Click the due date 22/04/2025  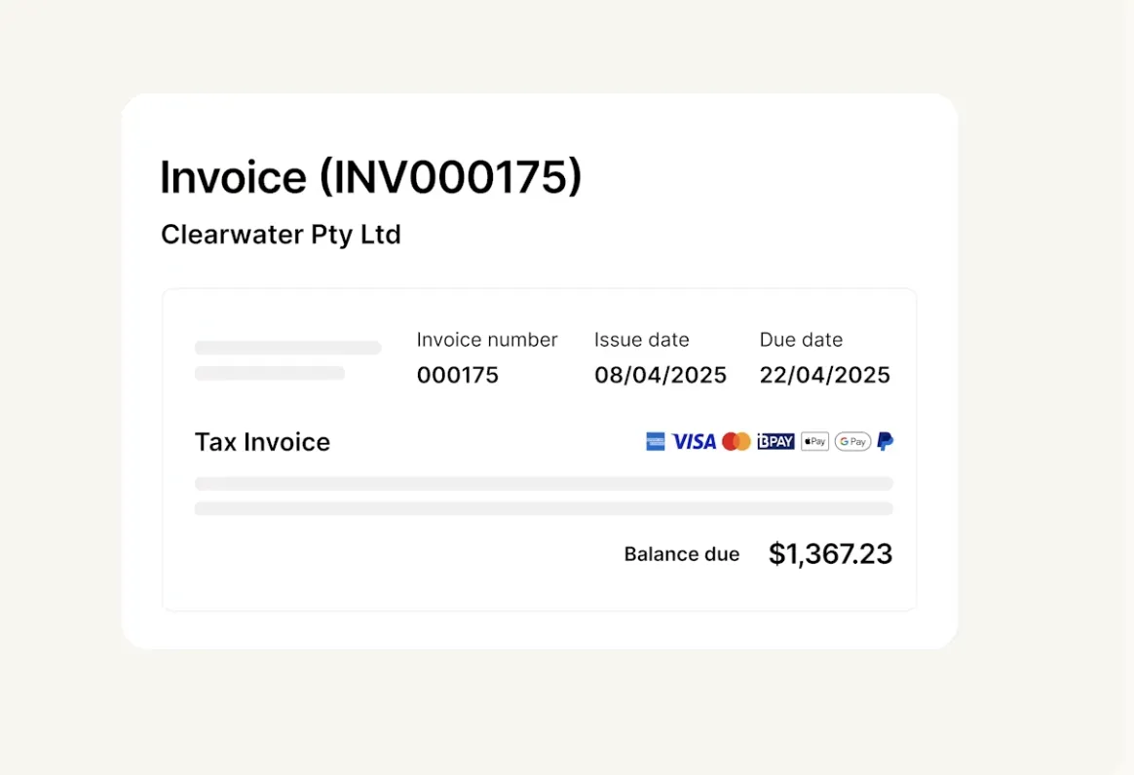point(824,375)
